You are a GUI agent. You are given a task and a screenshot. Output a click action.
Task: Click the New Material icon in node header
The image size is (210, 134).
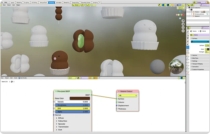(x=94, y=78)
